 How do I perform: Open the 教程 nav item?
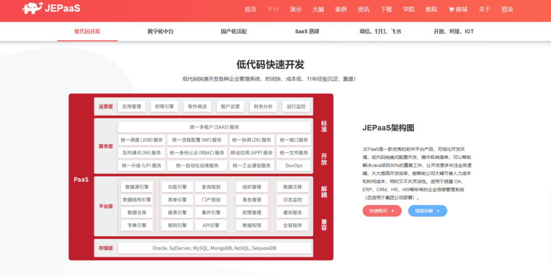[x=431, y=10]
